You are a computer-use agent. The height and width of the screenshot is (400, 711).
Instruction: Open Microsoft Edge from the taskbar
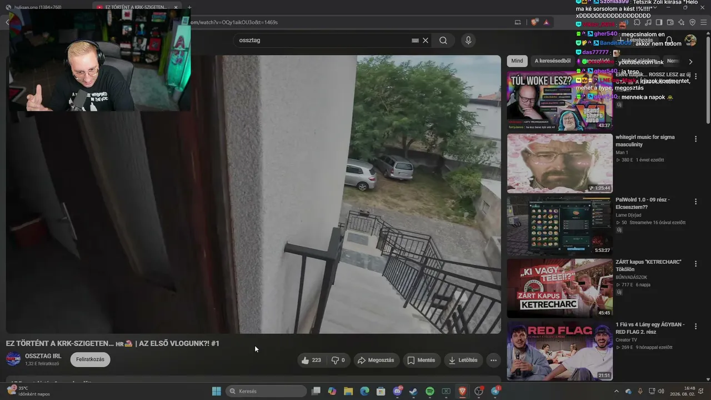click(364, 391)
